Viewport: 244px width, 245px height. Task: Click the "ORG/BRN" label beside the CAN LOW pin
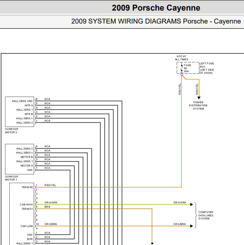pyautogui.click(x=51, y=224)
